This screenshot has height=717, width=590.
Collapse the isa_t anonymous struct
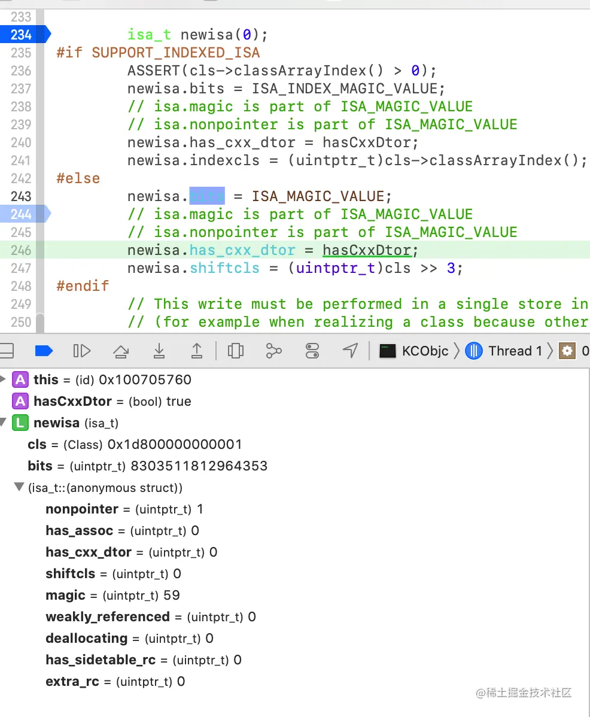[x=19, y=487]
